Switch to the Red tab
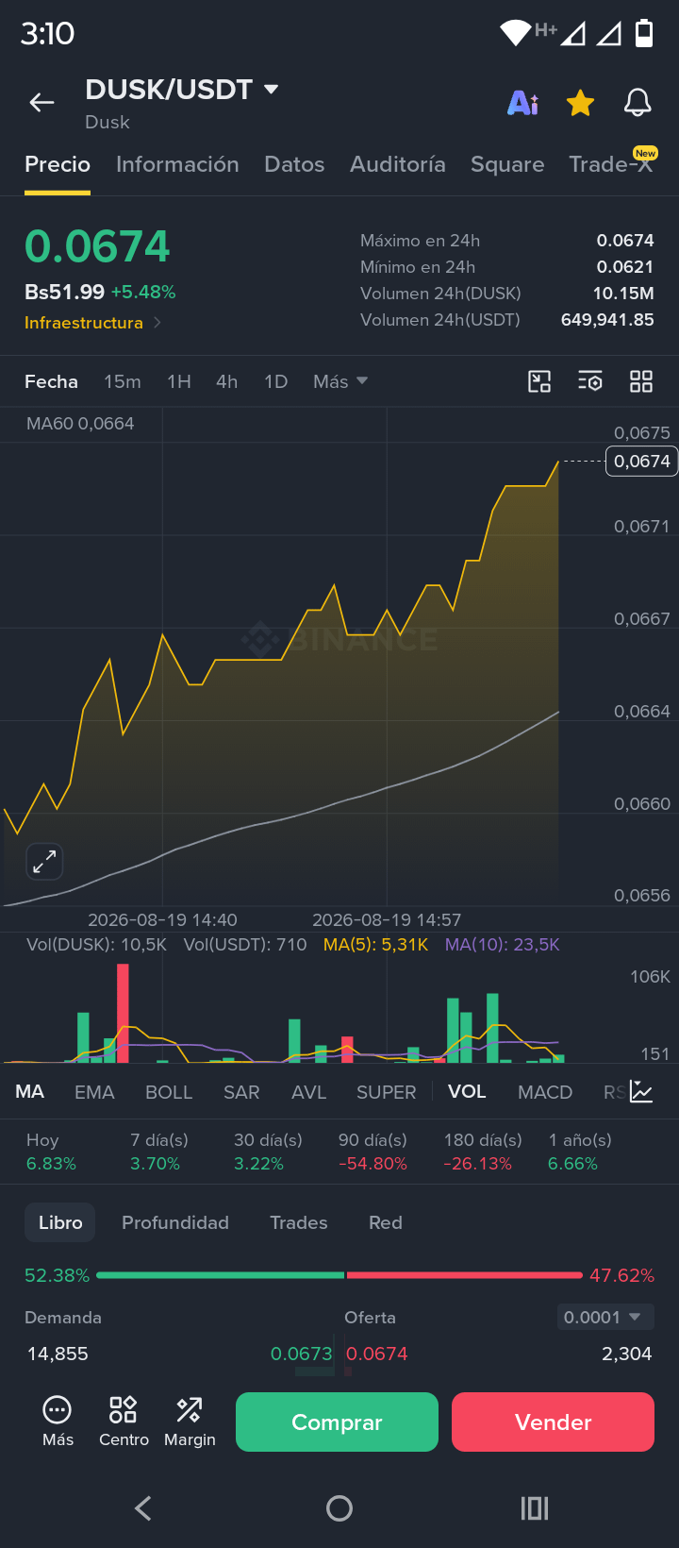 point(386,1222)
